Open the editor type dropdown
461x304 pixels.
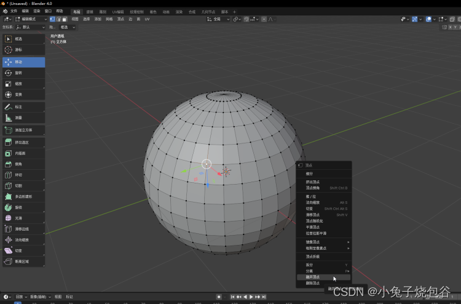pos(7,19)
